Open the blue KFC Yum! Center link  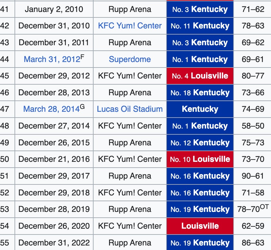click(130, 26)
